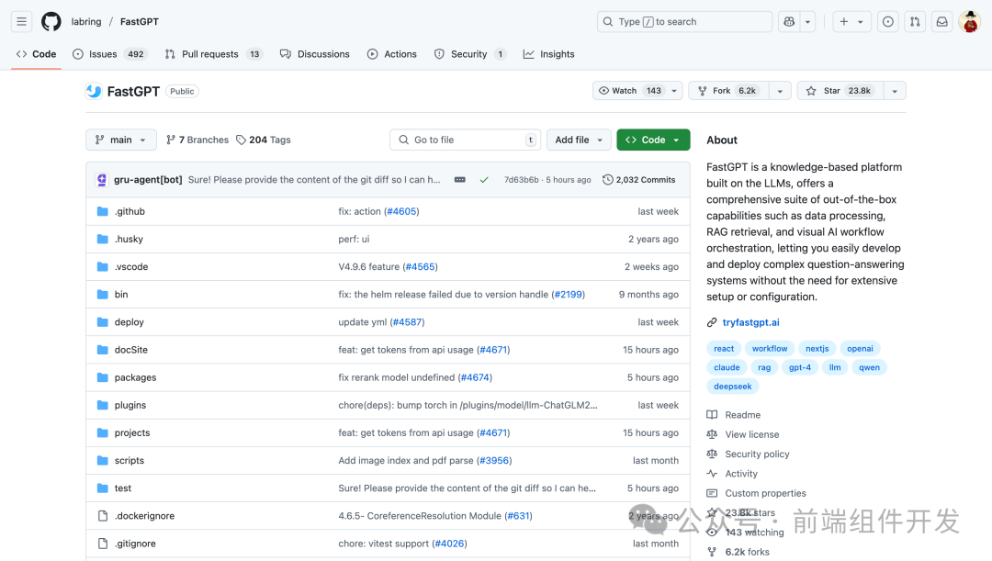The height and width of the screenshot is (561, 992).
Task: Open the Pull requests tab
Action: (x=214, y=54)
